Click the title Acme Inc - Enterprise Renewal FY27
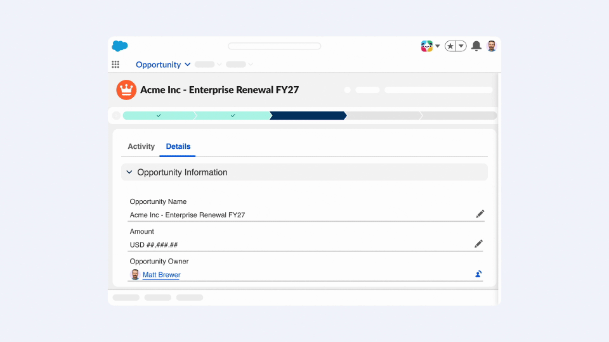 (219, 90)
